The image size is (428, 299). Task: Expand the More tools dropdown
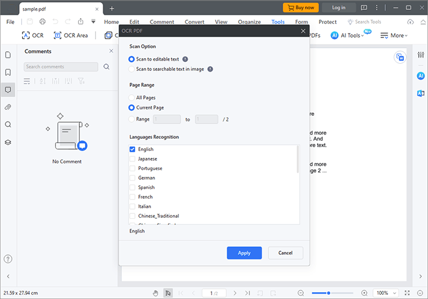tap(394, 35)
